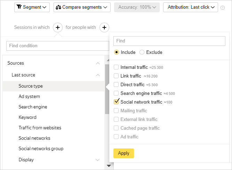Enable the Direct traffic checkbox

tap(116, 84)
